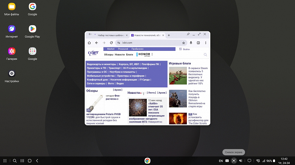Open Google app icon beside Мои файлы
Image resolution: width=295 pixels, height=165 pixels.
pyautogui.click(x=33, y=6)
